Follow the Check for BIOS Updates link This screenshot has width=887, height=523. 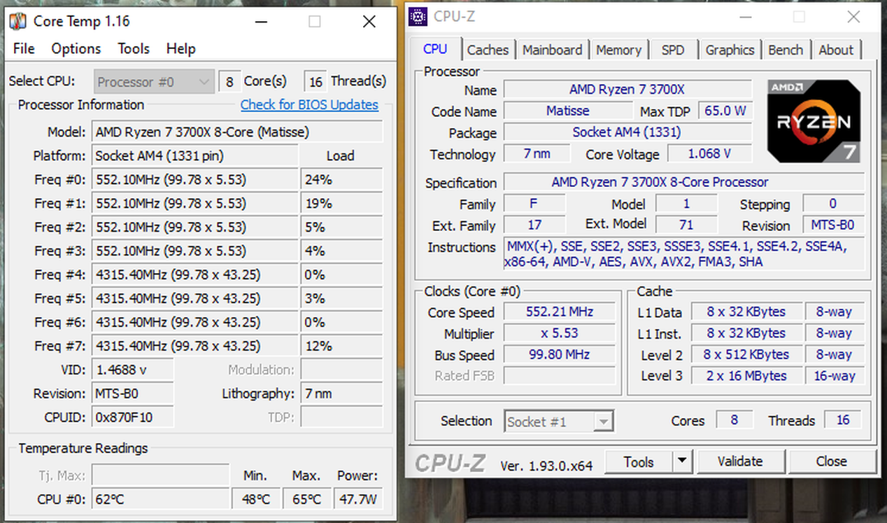tap(309, 105)
